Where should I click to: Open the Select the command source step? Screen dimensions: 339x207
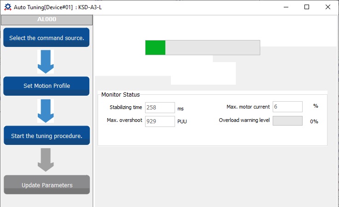[46, 38]
